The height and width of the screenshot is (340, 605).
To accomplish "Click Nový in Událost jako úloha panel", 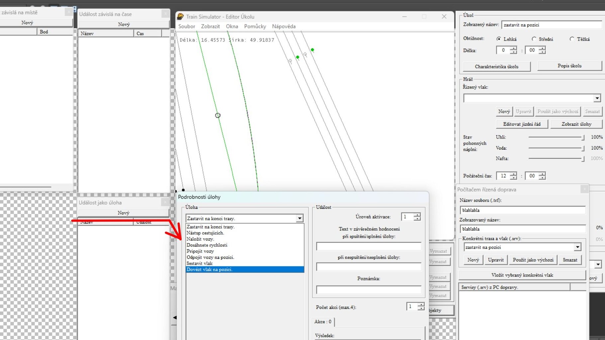I will click(x=123, y=213).
